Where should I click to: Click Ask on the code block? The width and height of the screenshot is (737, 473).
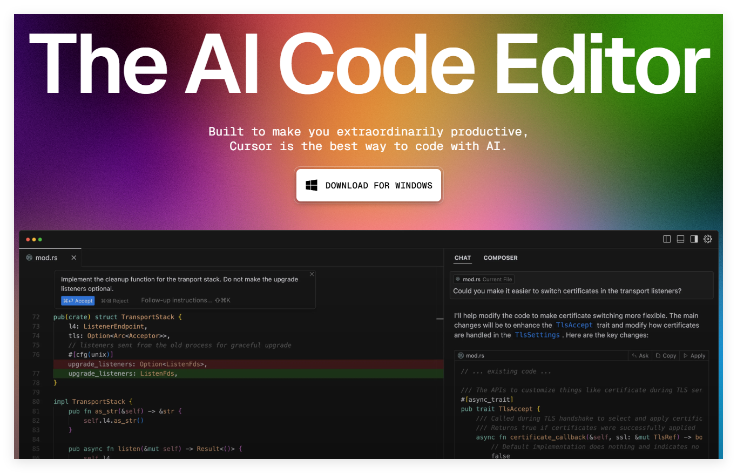coord(640,356)
